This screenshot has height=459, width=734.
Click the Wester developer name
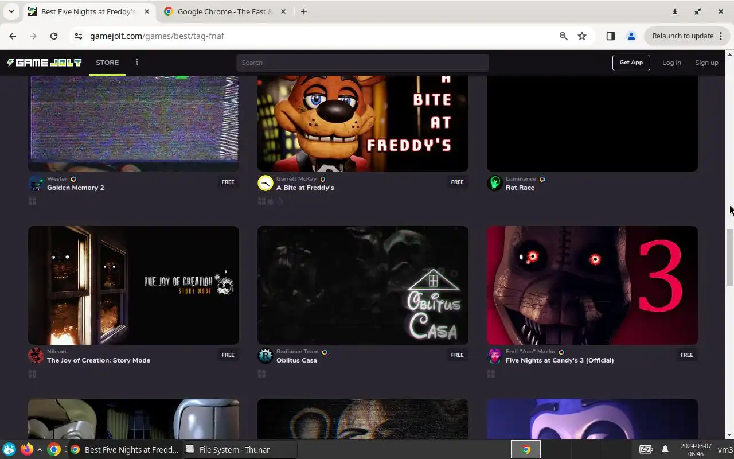(x=57, y=179)
